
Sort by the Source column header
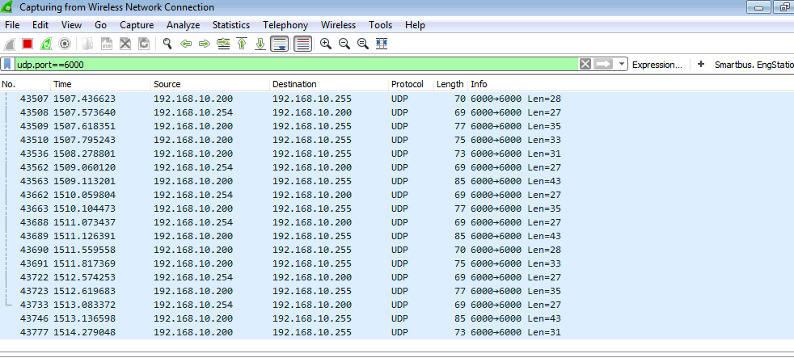[x=210, y=84]
